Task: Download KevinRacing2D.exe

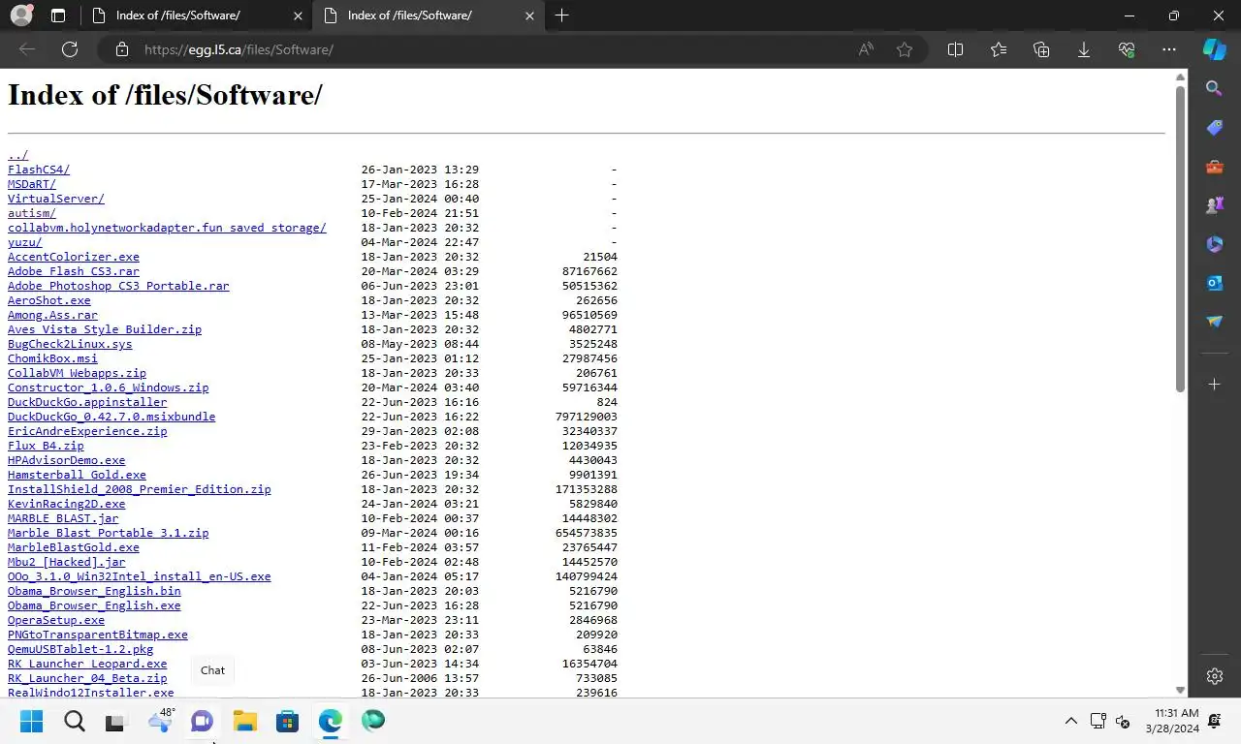Action: pos(67,504)
